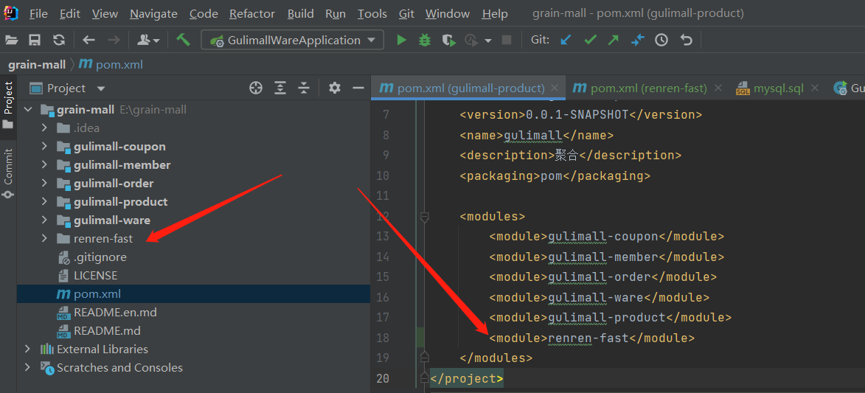This screenshot has width=865, height=393.
Task: Expand Scratches and Consoles node
Action: (x=28, y=368)
